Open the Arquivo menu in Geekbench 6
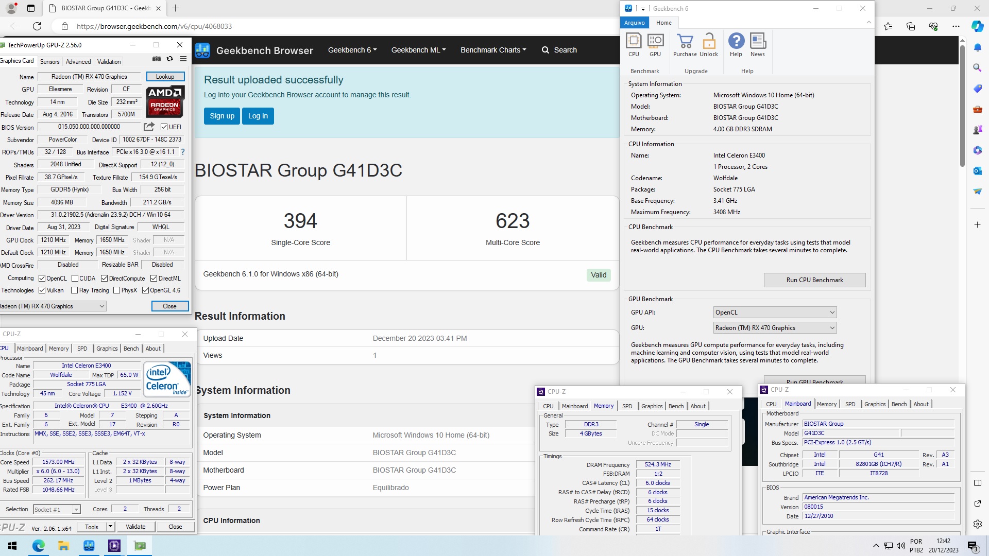Image resolution: width=989 pixels, height=556 pixels. 635,23
